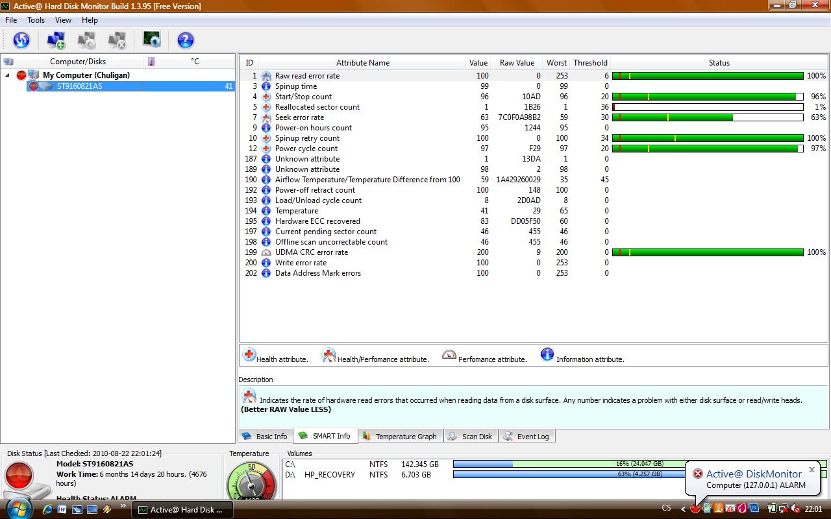Click the ST9160821AS disk drive icon
831x519 pixels.
click(45, 86)
